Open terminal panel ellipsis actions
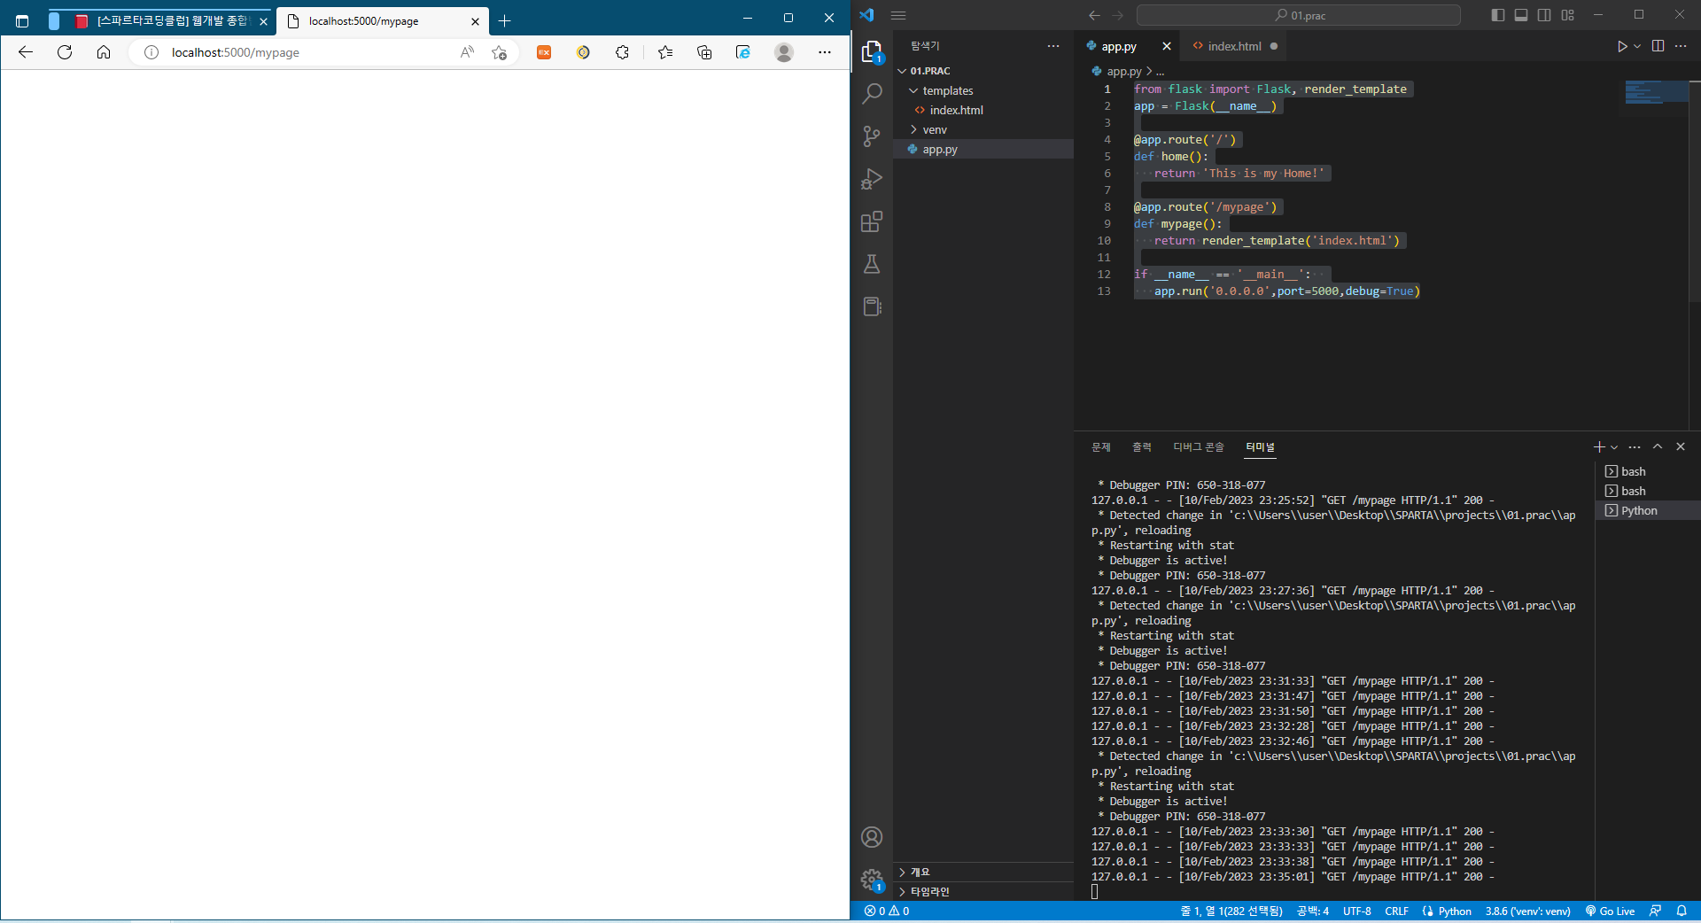This screenshot has height=923, width=1701. pyautogui.click(x=1635, y=447)
